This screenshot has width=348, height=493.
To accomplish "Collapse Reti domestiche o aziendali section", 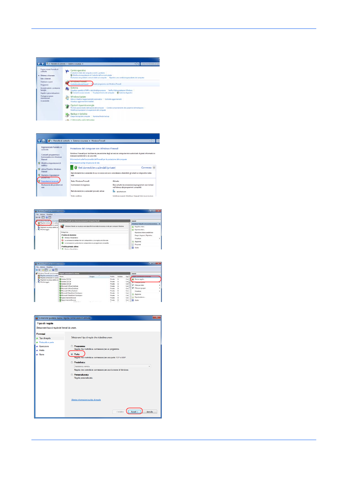I will coord(154,168).
